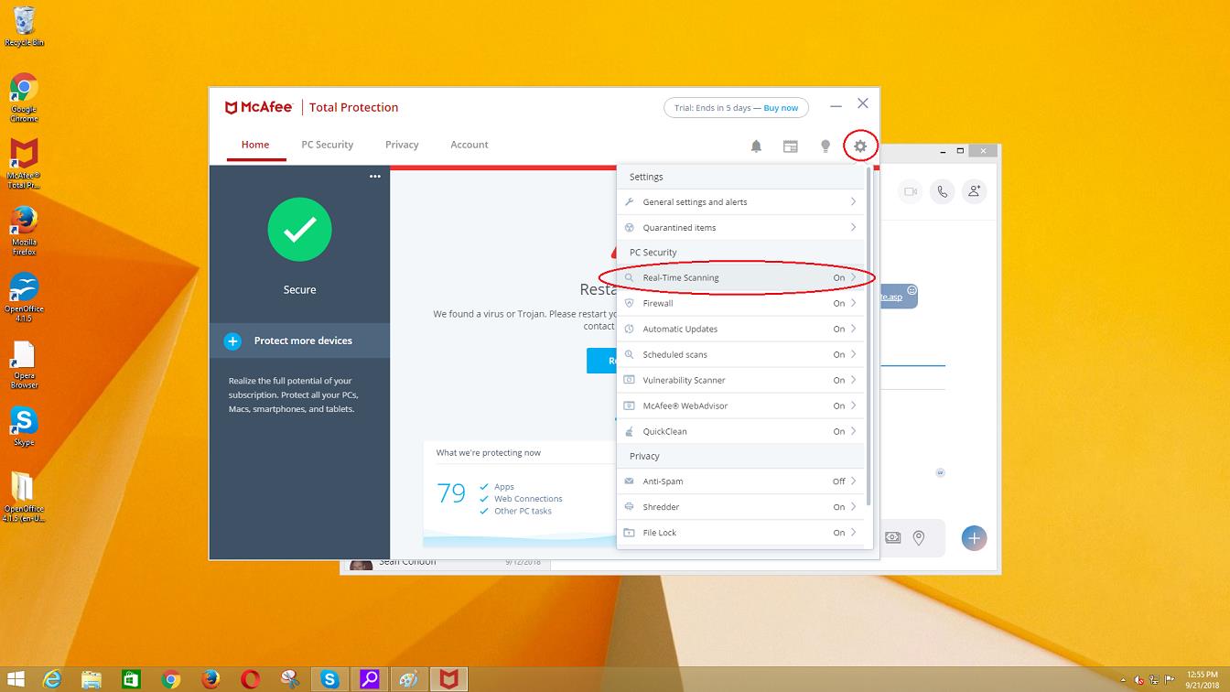
Task: Click the Firewall shield icon
Action: point(629,303)
